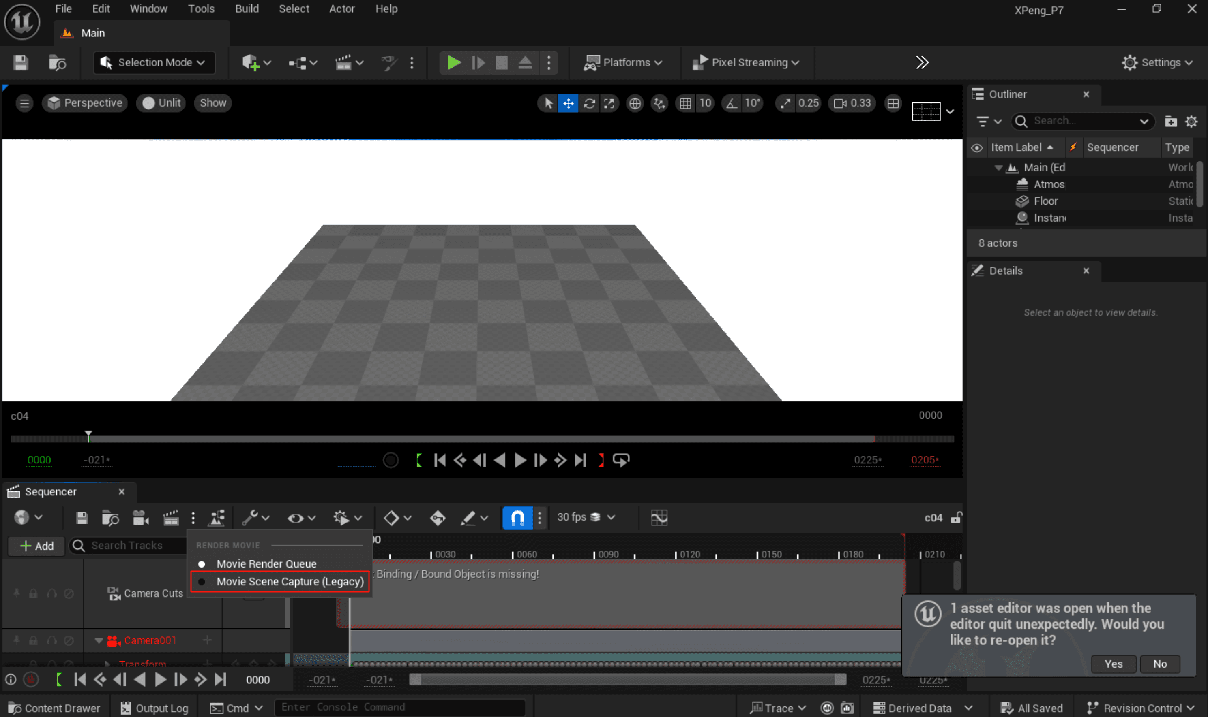Open viewport hamburger options menu
This screenshot has width=1208, height=717.
[x=24, y=103]
